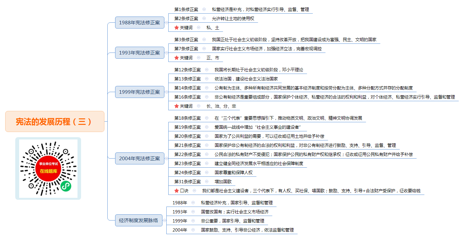Click the keyword text 正、市

[x=213, y=58]
